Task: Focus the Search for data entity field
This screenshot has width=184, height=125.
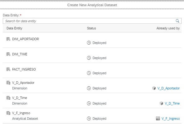Action: click(x=92, y=21)
